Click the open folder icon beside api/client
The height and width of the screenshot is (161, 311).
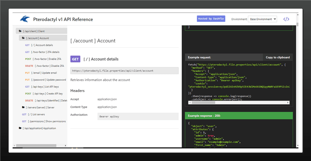[20, 31]
